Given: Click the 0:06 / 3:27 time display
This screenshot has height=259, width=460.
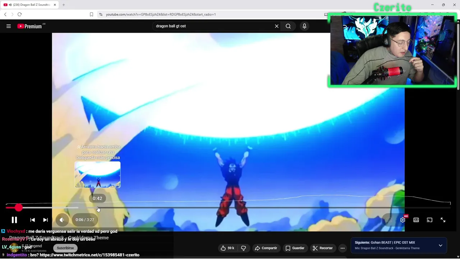Looking at the screenshot, I should pos(85,220).
